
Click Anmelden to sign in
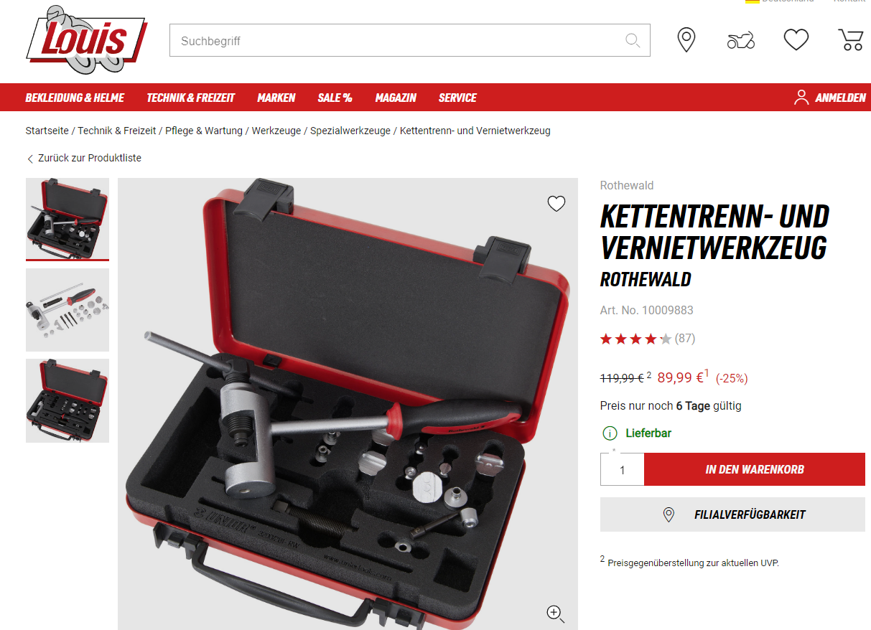coord(830,98)
